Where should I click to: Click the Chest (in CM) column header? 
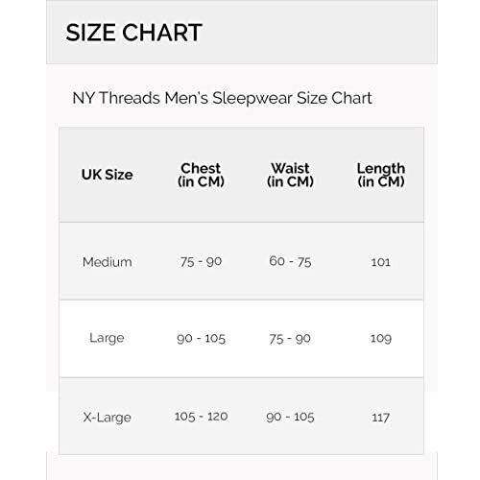pos(201,175)
